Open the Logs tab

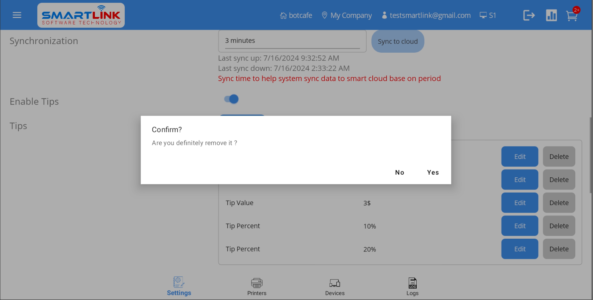pos(412,286)
